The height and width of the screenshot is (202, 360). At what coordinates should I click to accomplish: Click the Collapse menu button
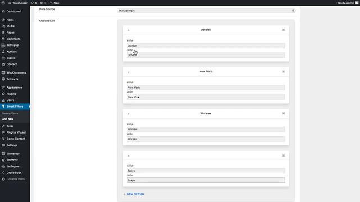click(x=13, y=179)
